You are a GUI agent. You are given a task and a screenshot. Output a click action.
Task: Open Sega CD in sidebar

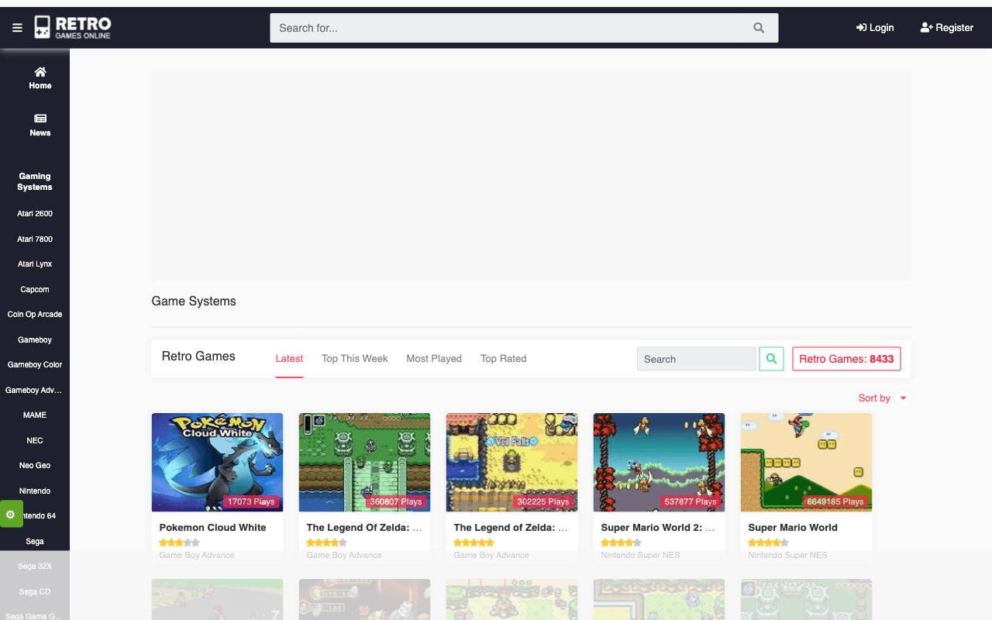tap(35, 592)
